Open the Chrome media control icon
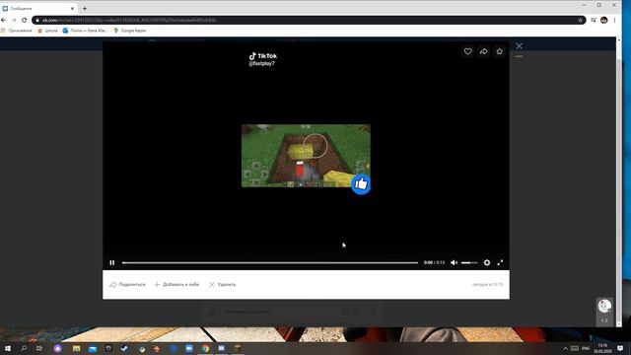 [x=594, y=20]
